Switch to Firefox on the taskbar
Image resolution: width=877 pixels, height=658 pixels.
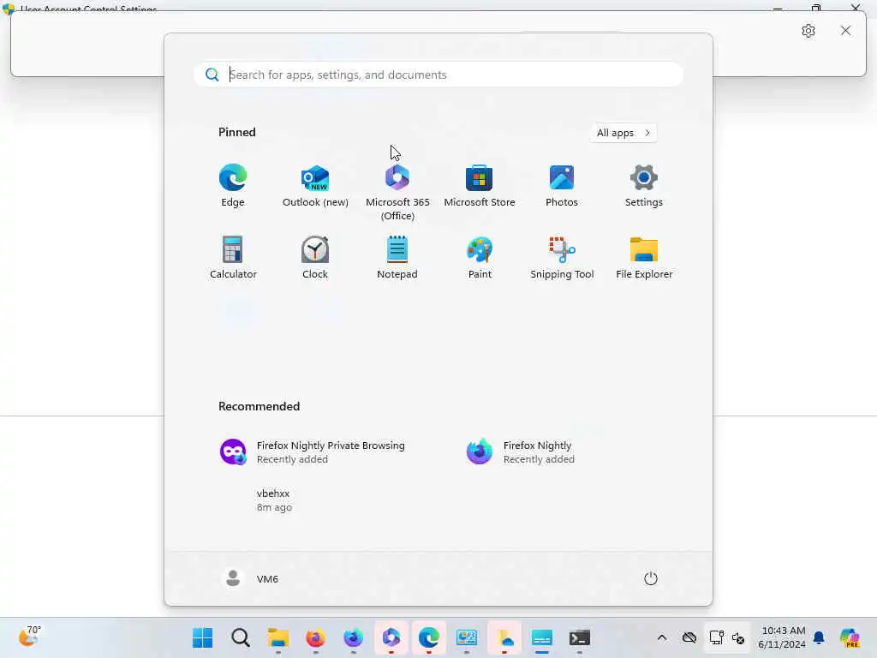point(315,637)
